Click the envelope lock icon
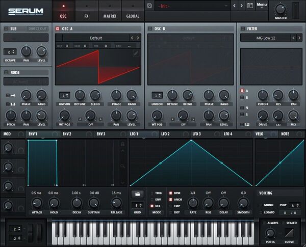This screenshot has width=306, height=247. click(x=122, y=144)
